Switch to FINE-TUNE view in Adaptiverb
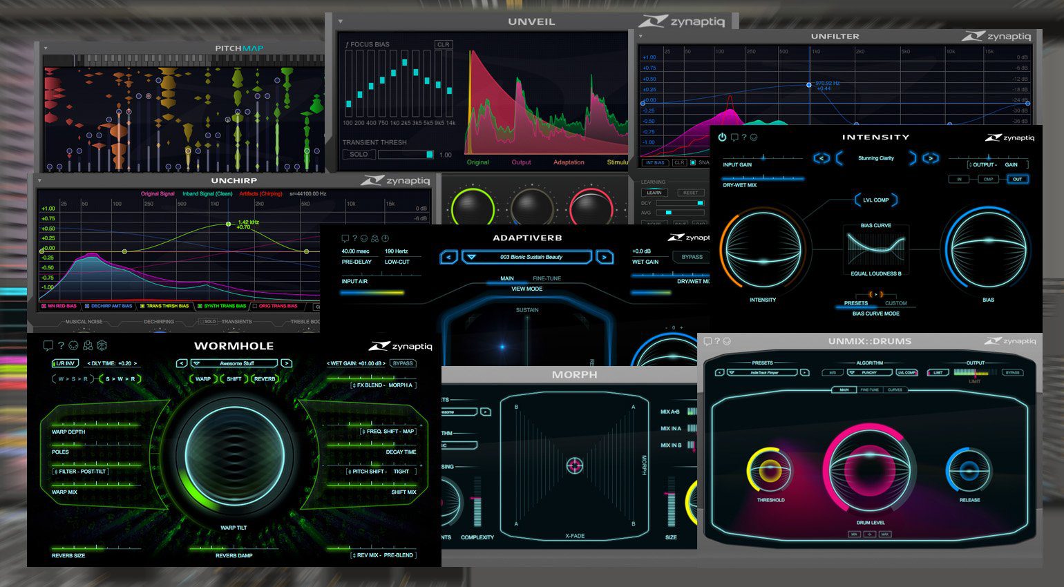 point(547,278)
